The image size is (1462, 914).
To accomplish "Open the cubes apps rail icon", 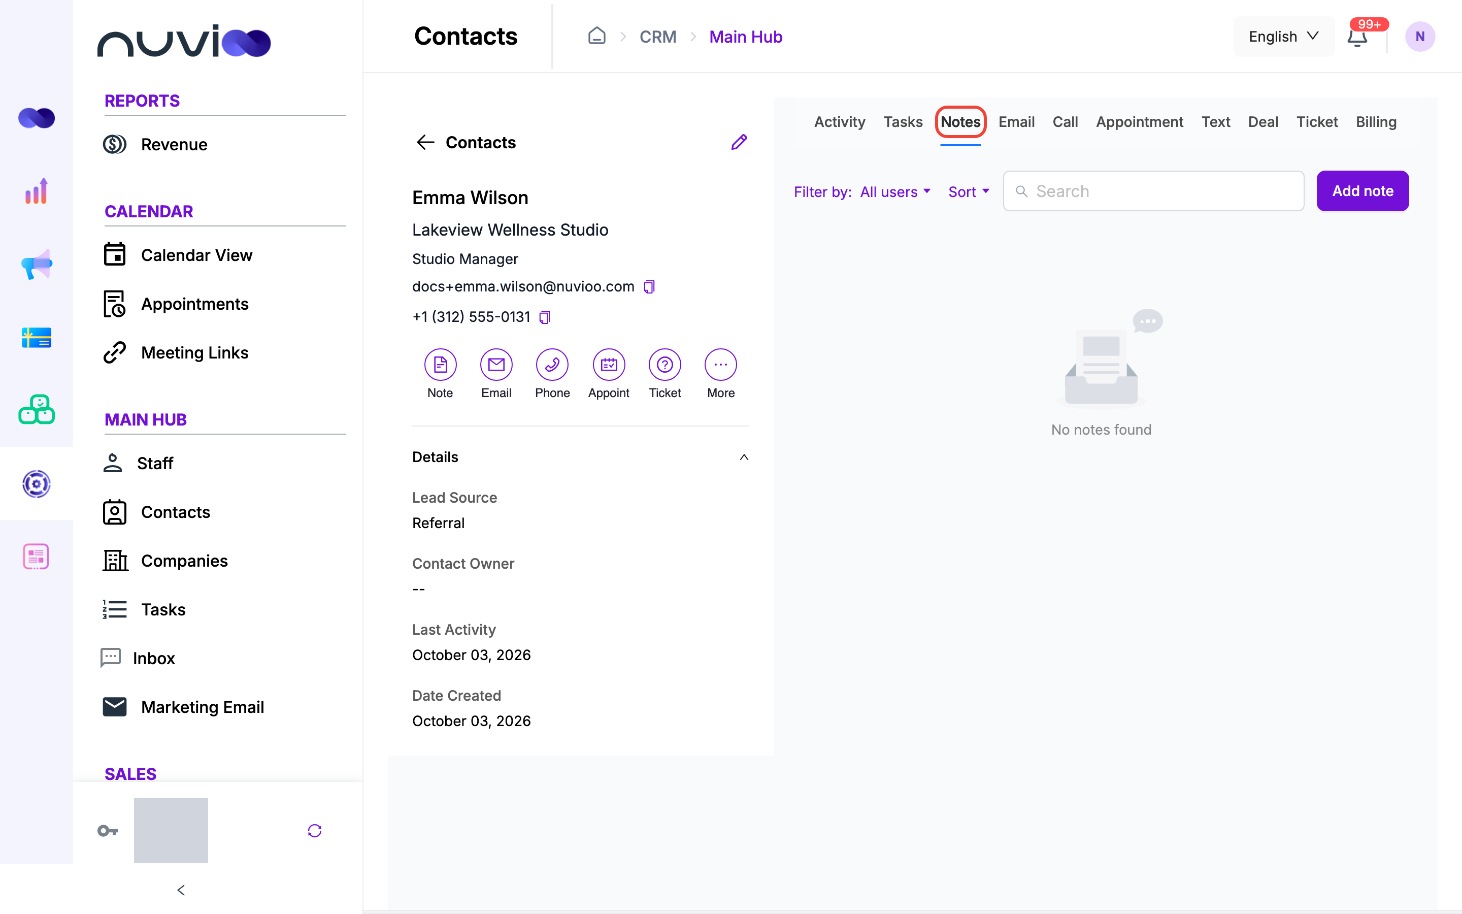I will pos(36,410).
